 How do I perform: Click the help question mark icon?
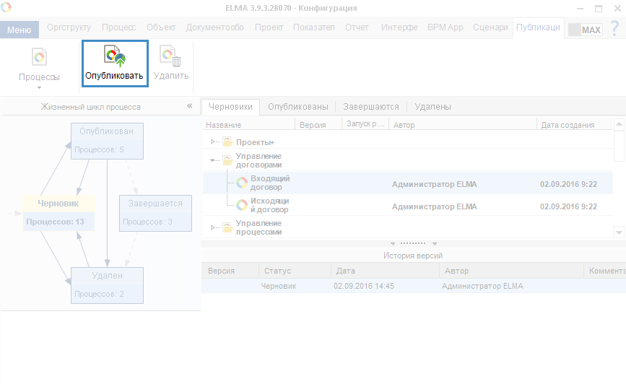click(x=614, y=29)
